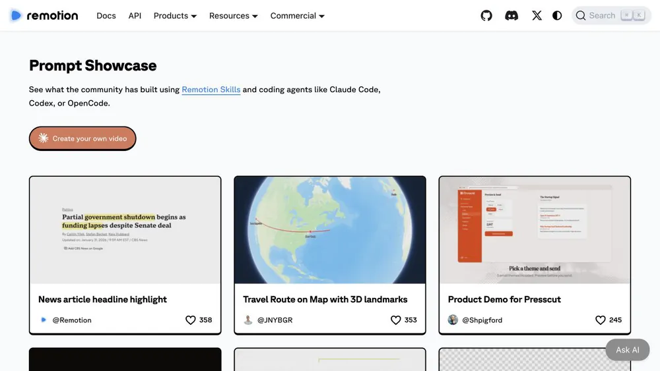
Task: Toggle dark/light theme icon
Action: click(557, 16)
